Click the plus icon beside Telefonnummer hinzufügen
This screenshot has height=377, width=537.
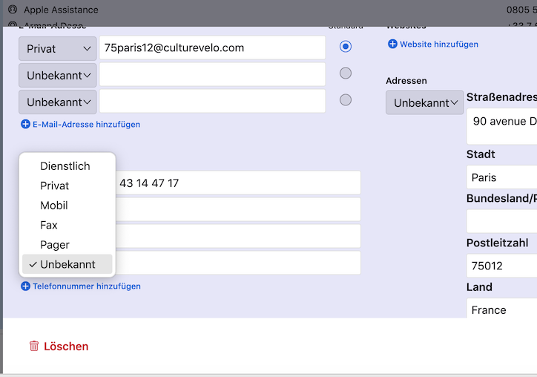[25, 286]
